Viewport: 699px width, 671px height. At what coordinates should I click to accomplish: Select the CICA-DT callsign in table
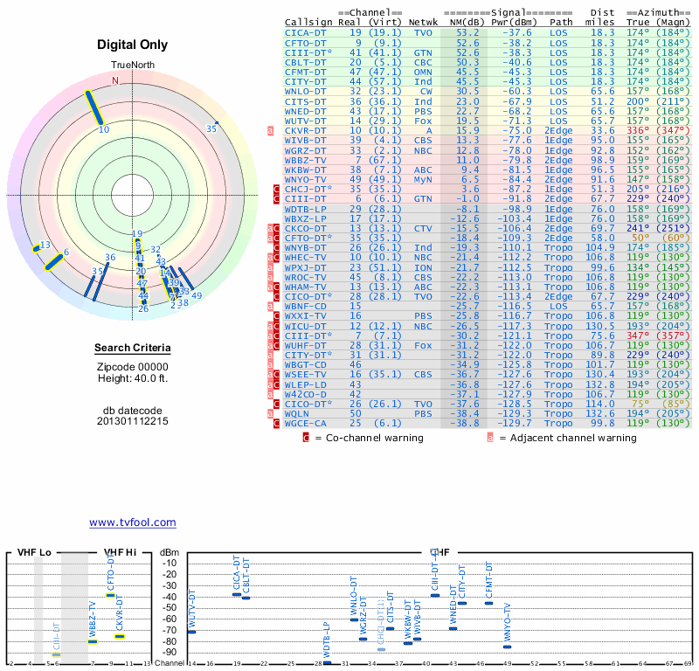click(x=308, y=32)
